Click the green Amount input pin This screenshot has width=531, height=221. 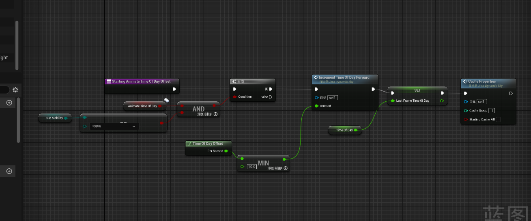click(316, 106)
